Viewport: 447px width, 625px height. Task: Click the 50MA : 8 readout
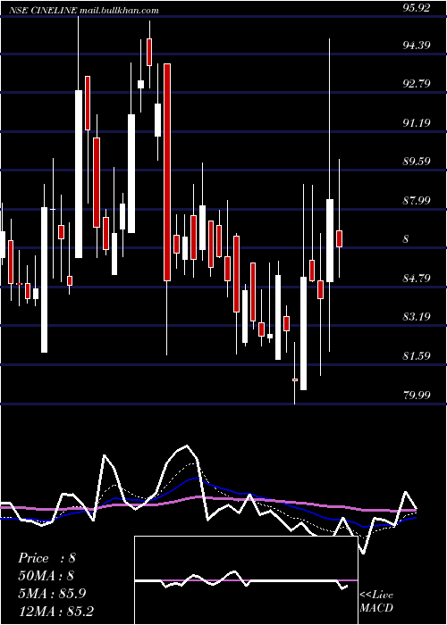click(46, 576)
